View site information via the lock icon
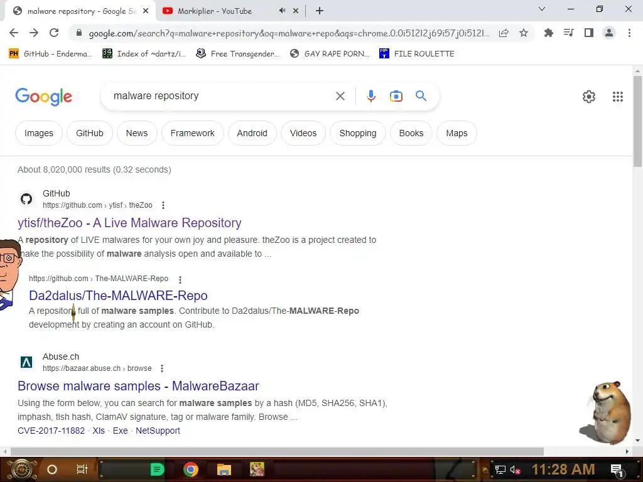Image resolution: width=643 pixels, height=482 pixels. tap(79, 33)
